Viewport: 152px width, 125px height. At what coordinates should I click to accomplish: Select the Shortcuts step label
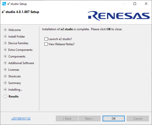click(x=14, y=76)
